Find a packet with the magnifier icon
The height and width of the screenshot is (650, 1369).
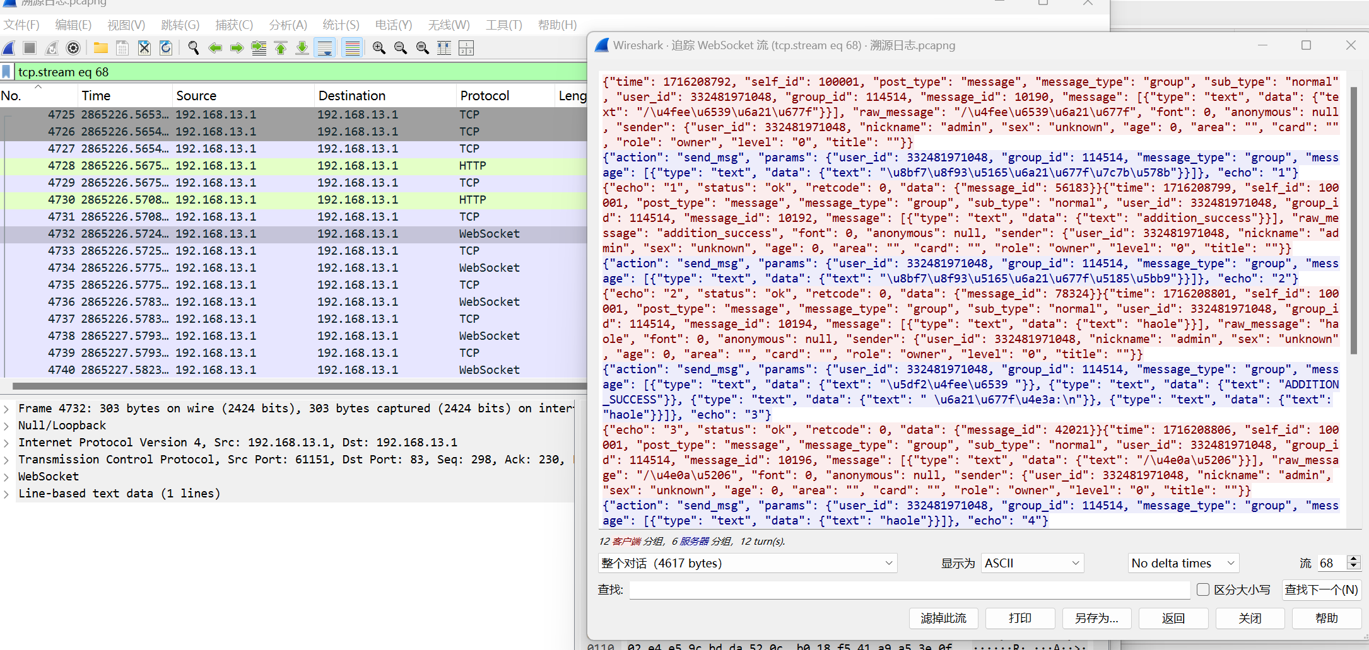[194, 48]
